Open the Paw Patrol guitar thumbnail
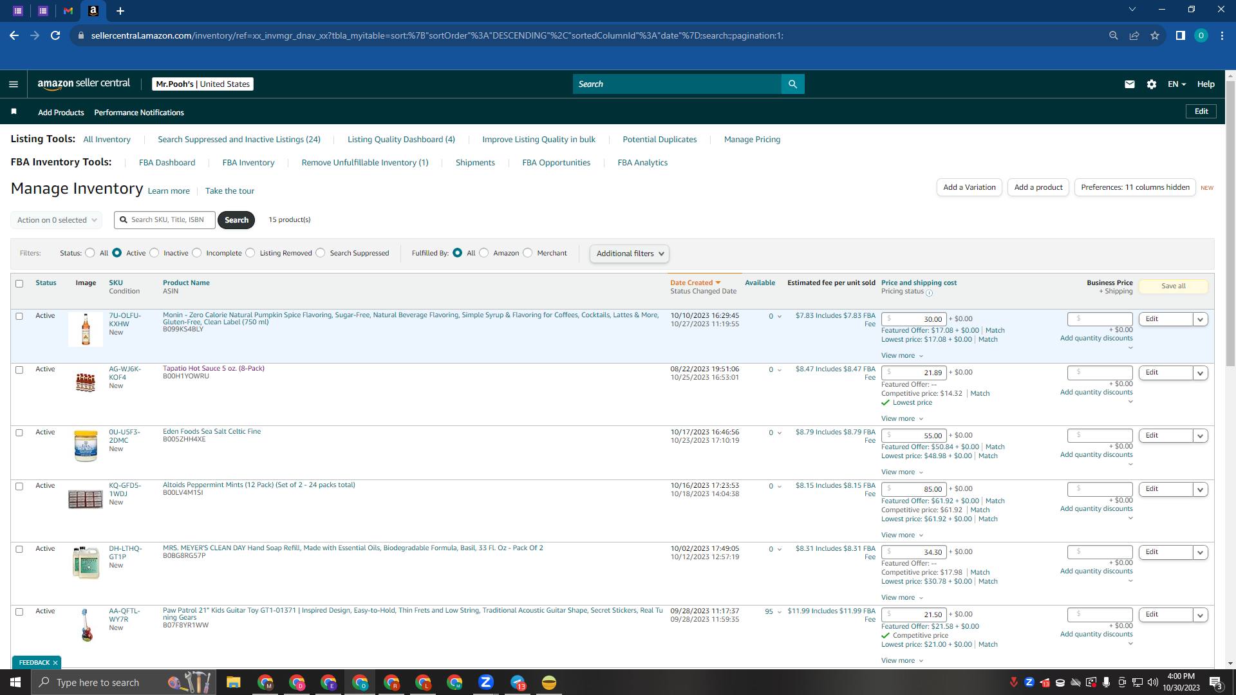This screenshot has height=695, width=1236. click(86, 625)
